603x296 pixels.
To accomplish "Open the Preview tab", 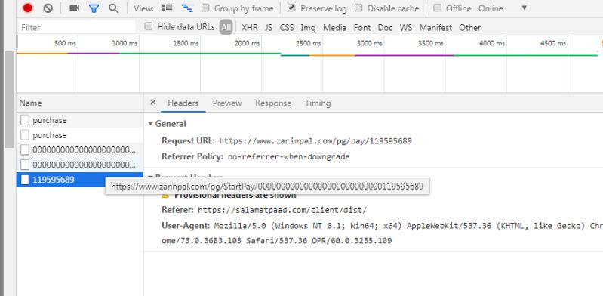I will click(x=227, y=103).
